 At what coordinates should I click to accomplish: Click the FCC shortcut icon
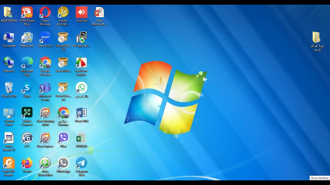click(27, 138)
